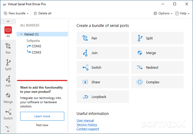Create a Switch bundle tile

(103, 67)
